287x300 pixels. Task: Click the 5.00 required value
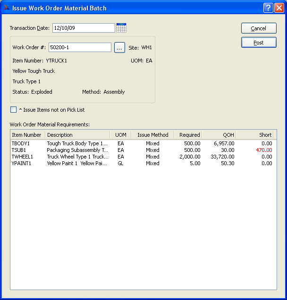tap(195, 163)
